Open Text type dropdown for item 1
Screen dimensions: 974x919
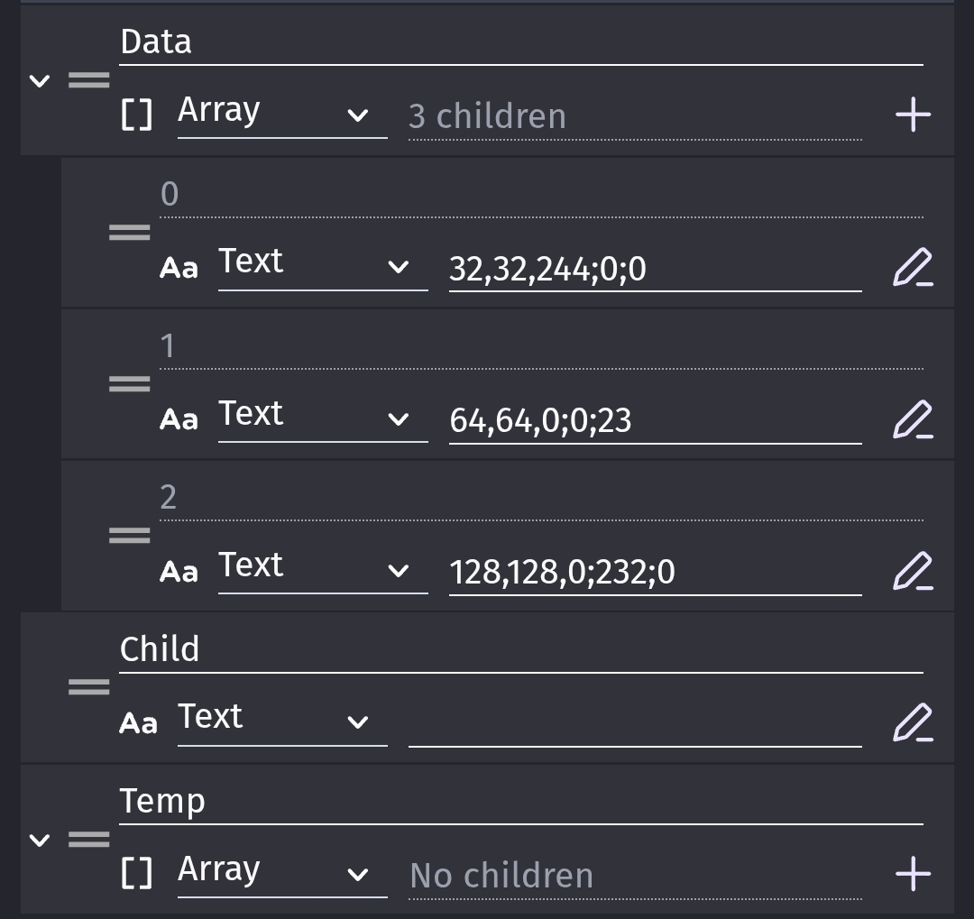click(322, 418)
